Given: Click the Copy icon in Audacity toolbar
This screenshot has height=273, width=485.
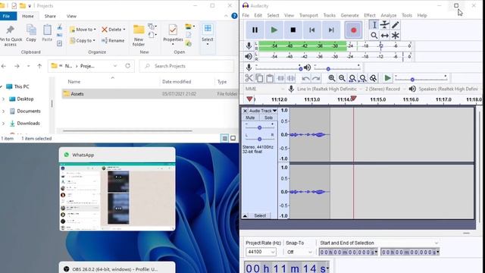Looking at the screenshot, I should pyautogui.click(x=259, y=78).
